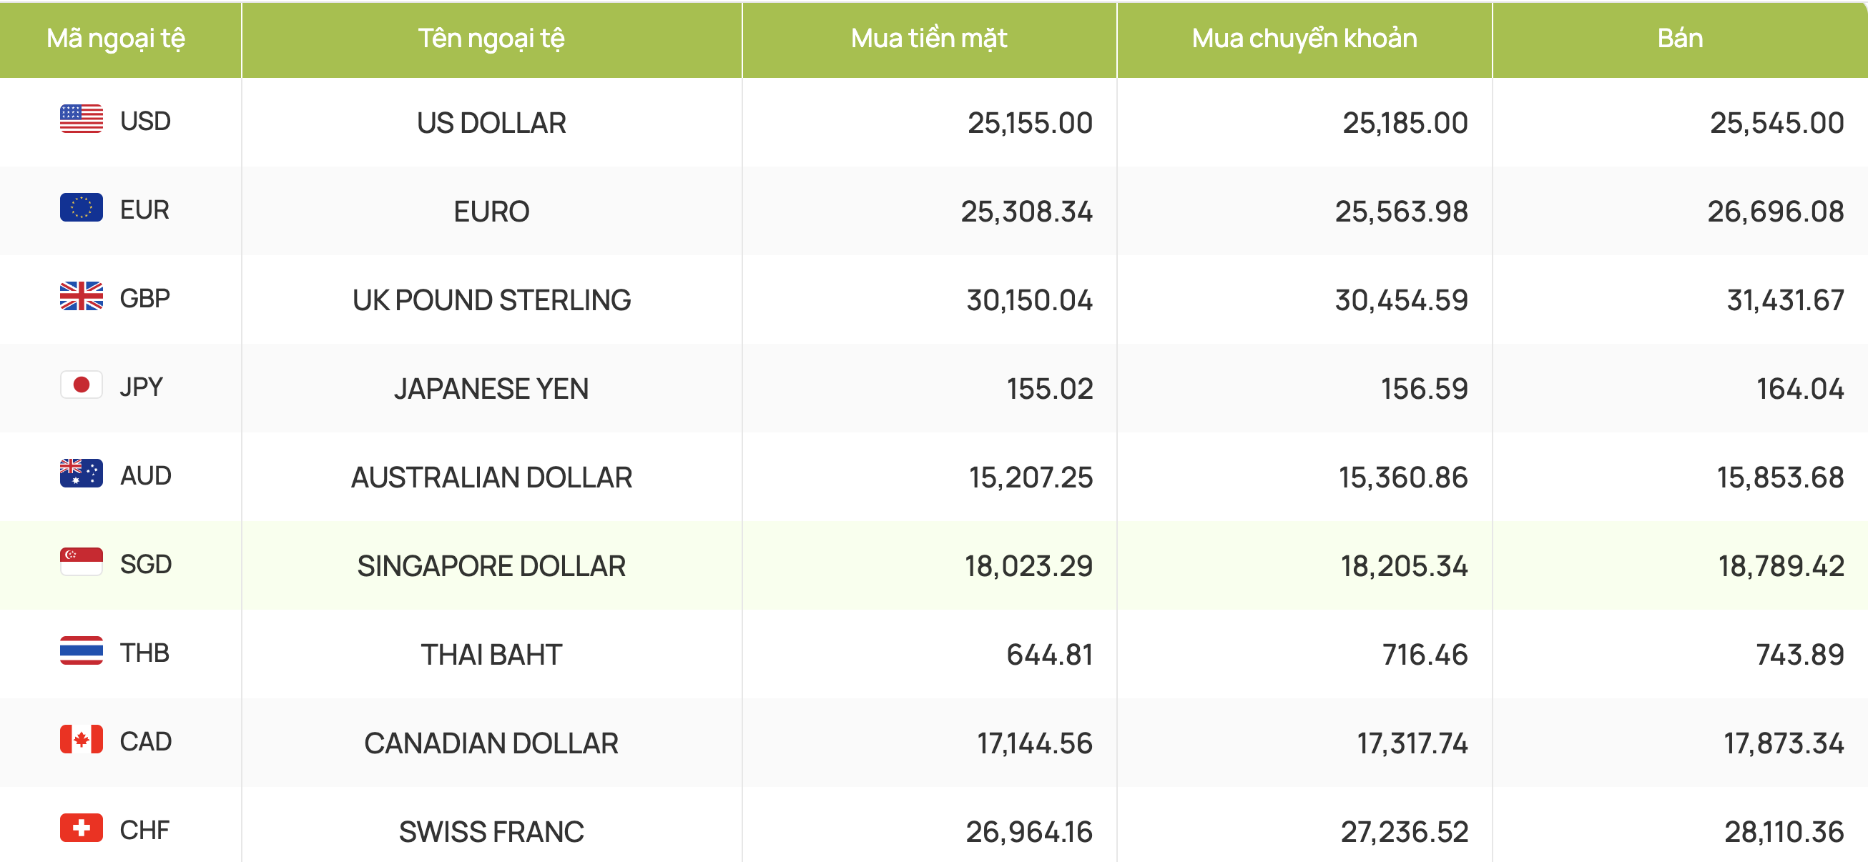Click the US flag icon
1868x862 pixels.
(82, 119)
